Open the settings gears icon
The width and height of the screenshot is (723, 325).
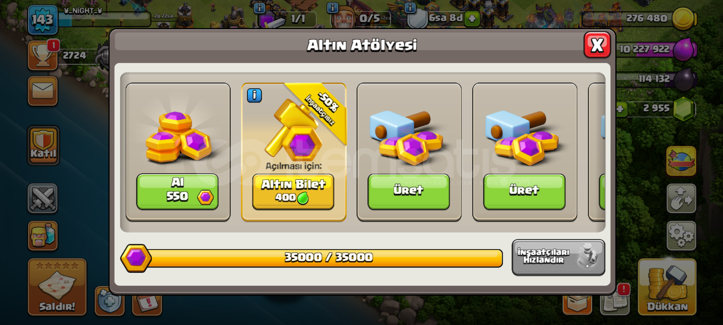(681, 236)
